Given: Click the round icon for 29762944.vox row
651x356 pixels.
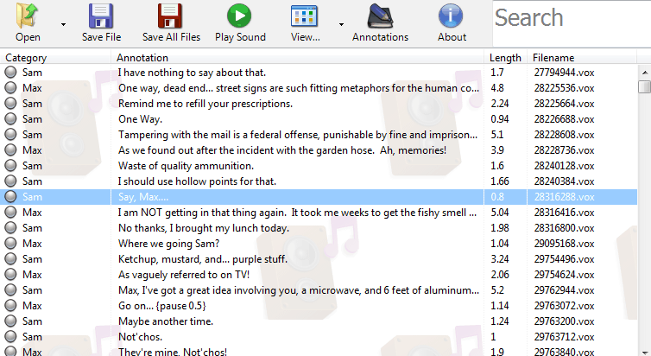Looking at the screenshot, I should pyautogui.click(x=10, y=290).
